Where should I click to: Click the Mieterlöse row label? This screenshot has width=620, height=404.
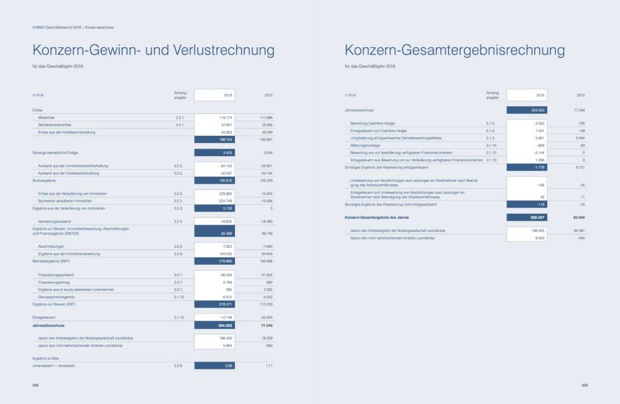tap(47, 118)
